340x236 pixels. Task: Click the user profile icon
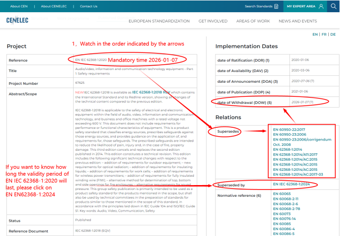pos(321,6)
